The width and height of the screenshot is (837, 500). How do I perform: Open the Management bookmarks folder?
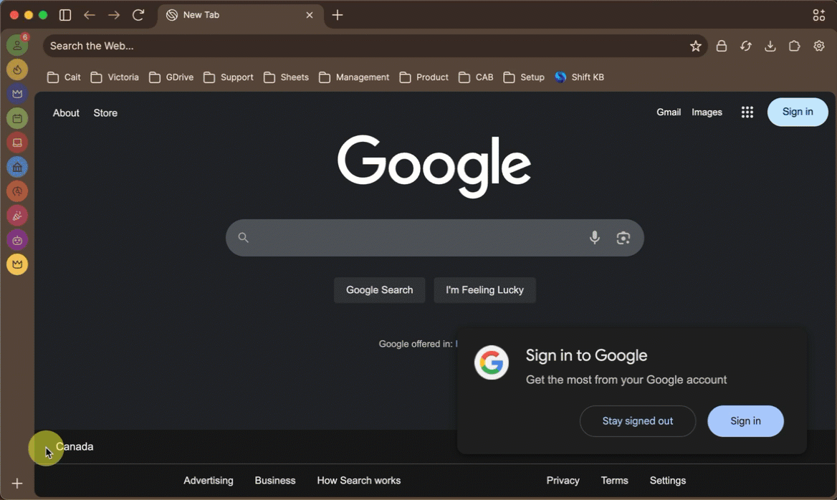pos(353,77)
